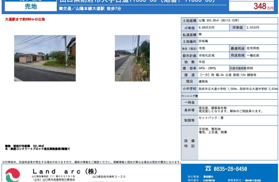This screenshot has height=182, width=279.
Task: Select the text 電気、上水道、側溝
Action: tap(213, 132)
